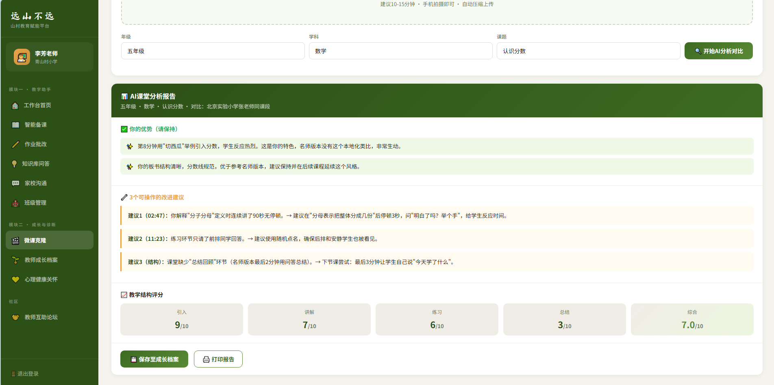This screenshot has width=774, height=385.
Task: Click the green 你的优势 checkmark box
Action: [124, 129]
